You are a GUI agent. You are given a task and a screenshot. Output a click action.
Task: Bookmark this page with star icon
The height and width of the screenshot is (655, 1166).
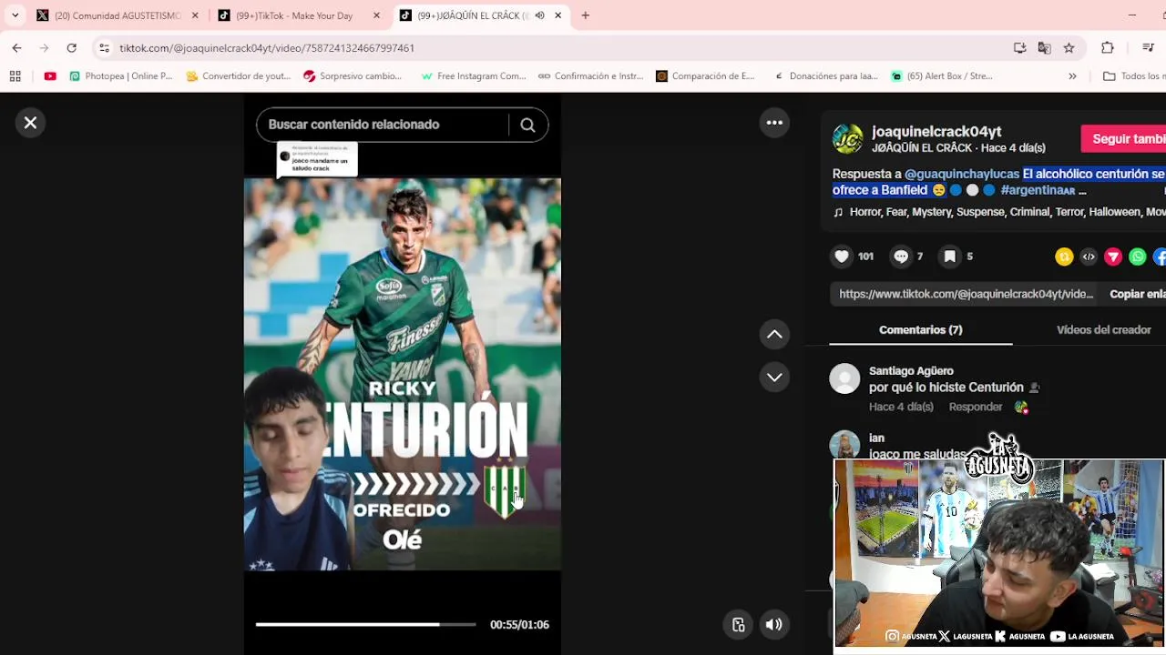tap(1069, 47)
